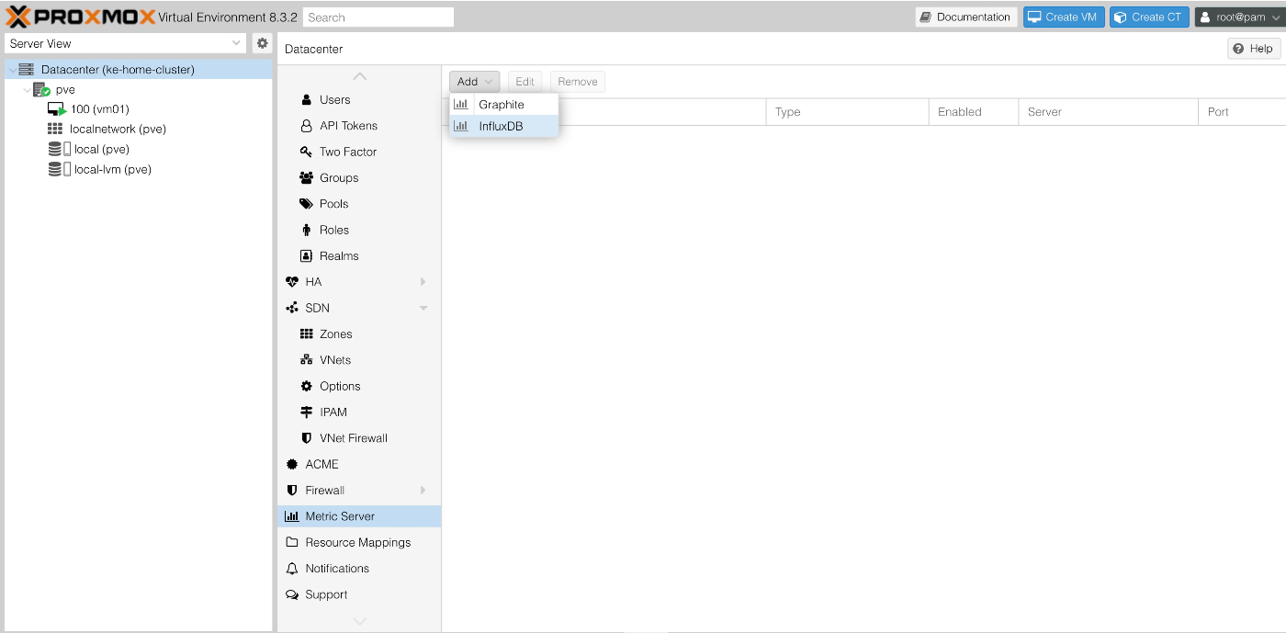The height and width of the screenshot is (633, 1286).
Task: Click the Groups people icon
Action: pos(307,178)
